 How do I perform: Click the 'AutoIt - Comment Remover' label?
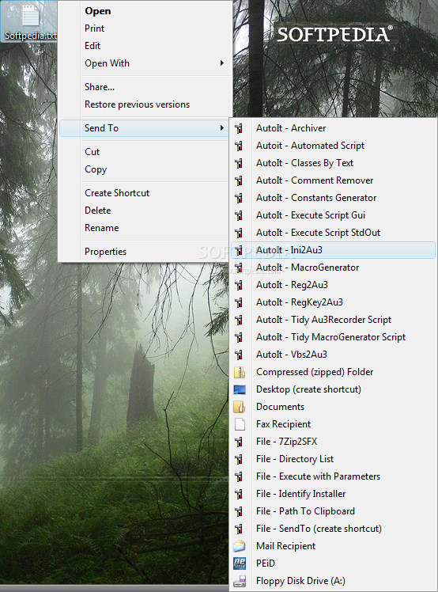(315, 180)
